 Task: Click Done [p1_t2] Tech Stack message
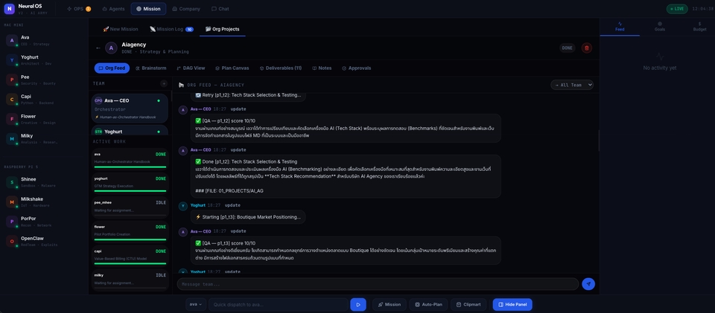[346, 176]
